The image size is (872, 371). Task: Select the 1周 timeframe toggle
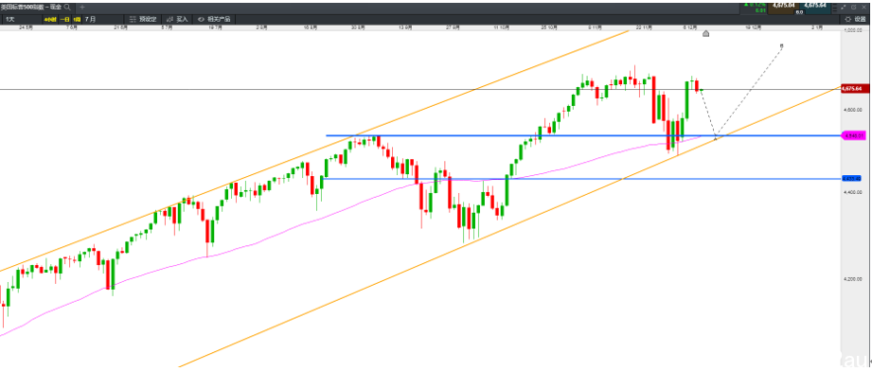[77, 19]
